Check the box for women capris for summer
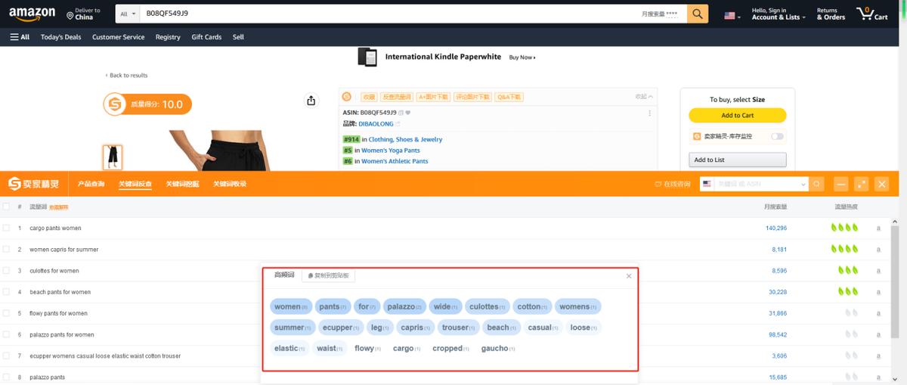Image resolution: width=907 pixels, height=385 pixels. pyautogui.click(x=6, y=249)
